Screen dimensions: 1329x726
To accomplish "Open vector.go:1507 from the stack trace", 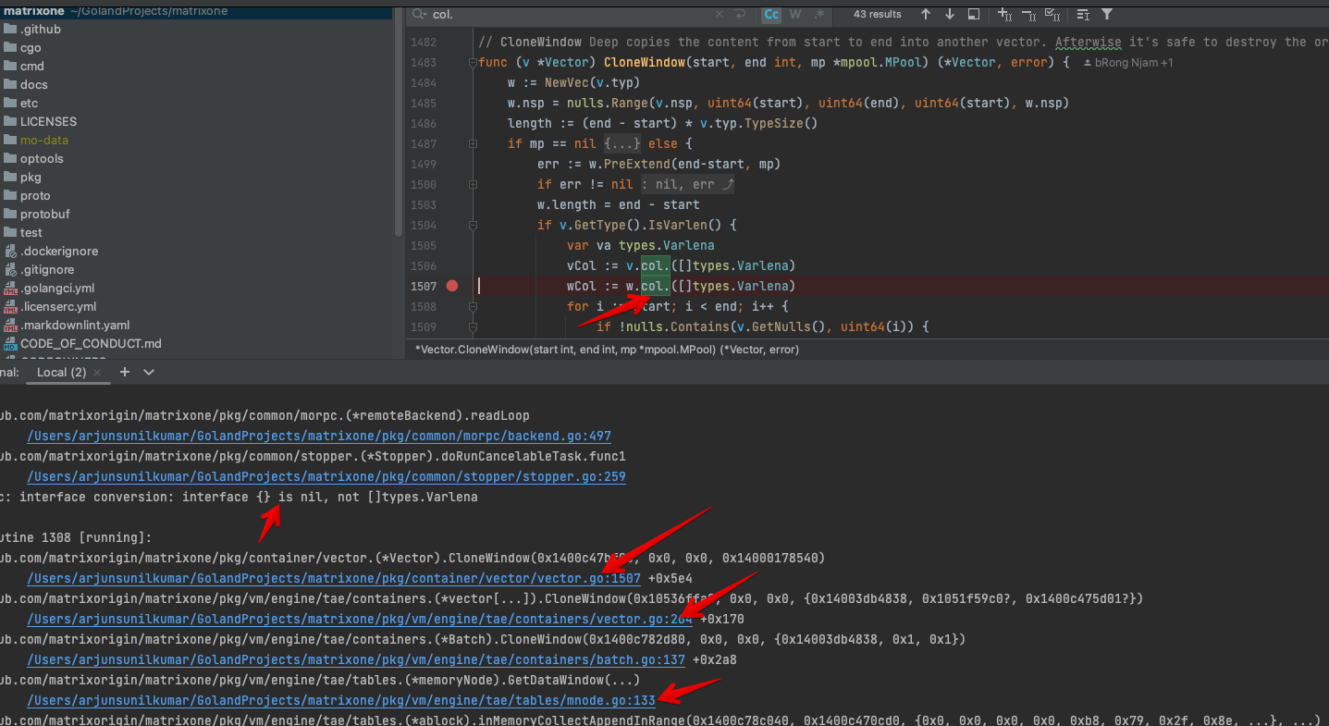I will (333, 578).
